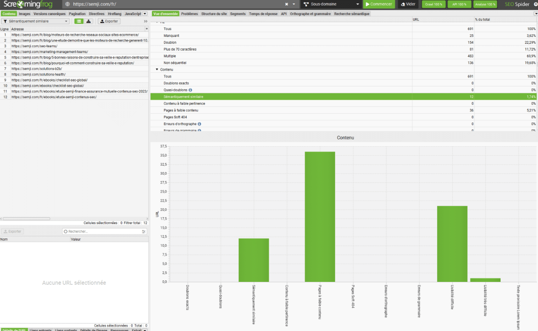Switch to list view icon
Image resolution: width=538 pixels, height=331 pixels.
[x=79, y=21]
